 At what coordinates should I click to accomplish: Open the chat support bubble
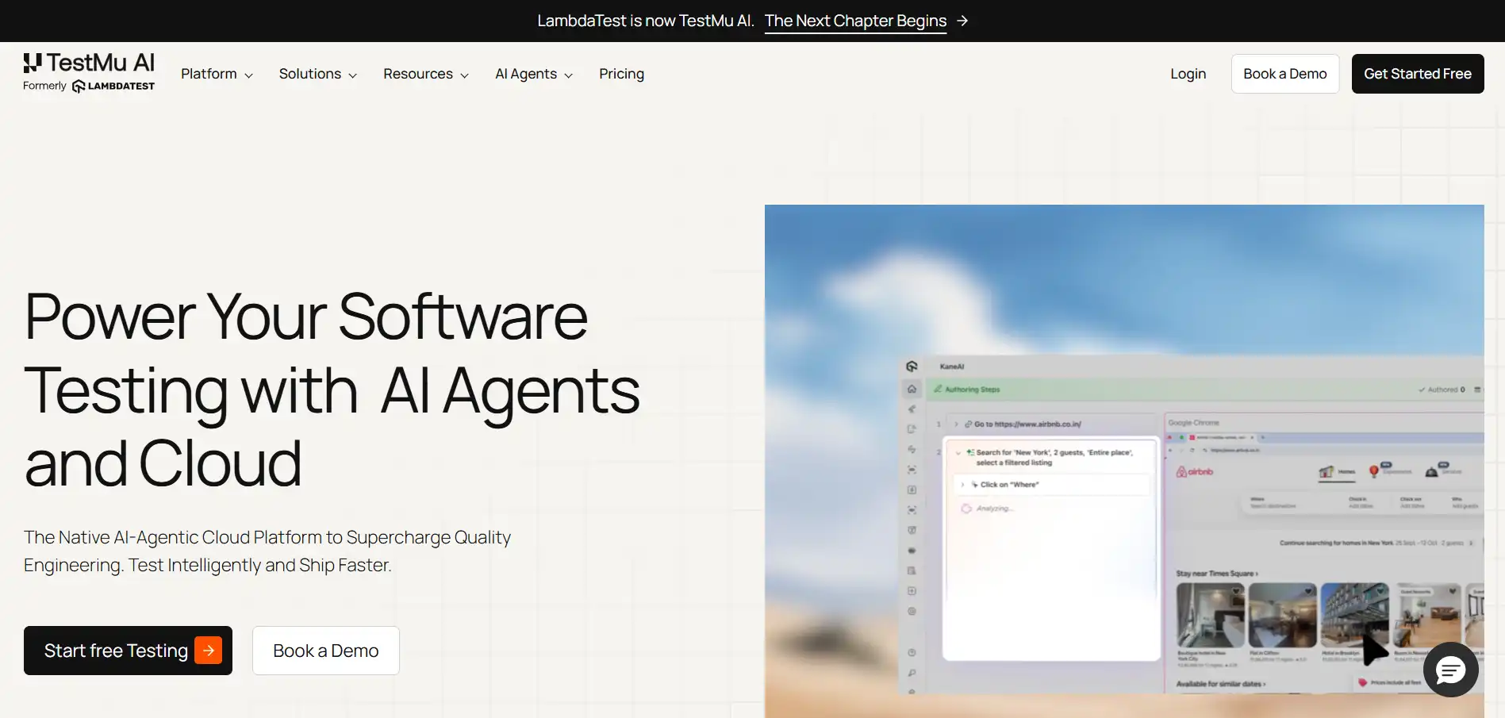(x=1450, y=670)
